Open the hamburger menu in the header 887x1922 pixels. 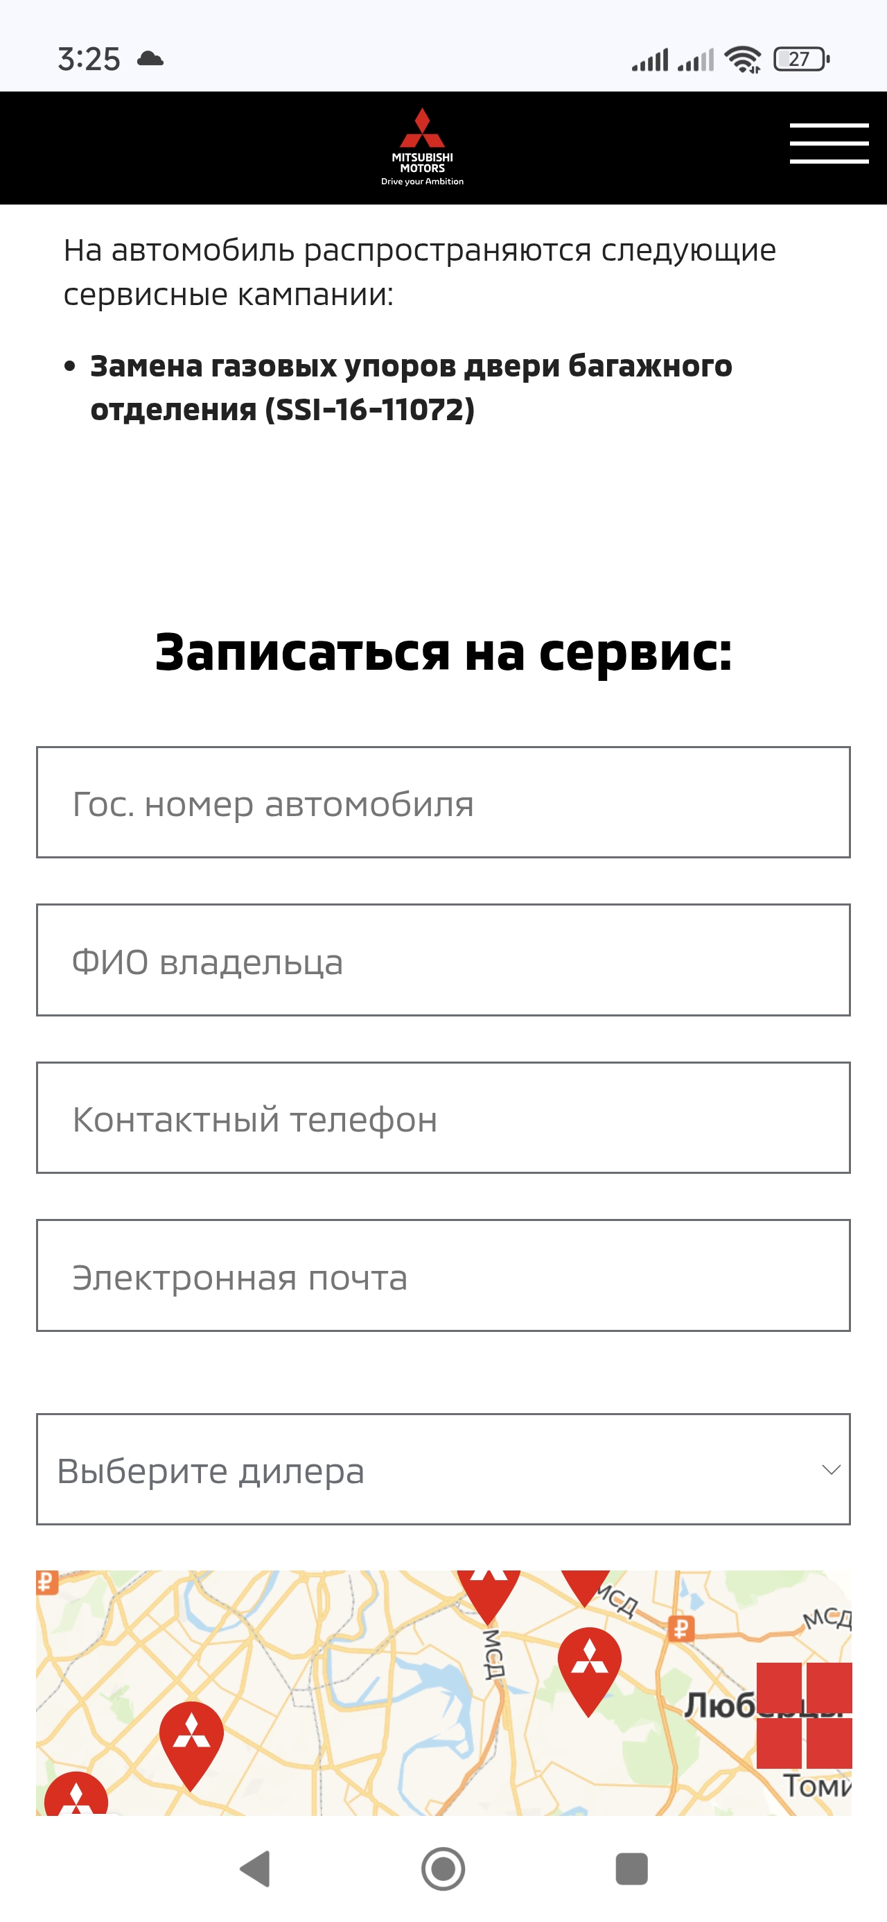[829, 144]
